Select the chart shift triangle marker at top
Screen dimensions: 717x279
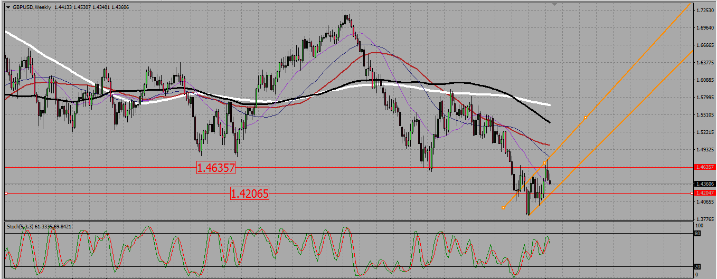point(554,4)
